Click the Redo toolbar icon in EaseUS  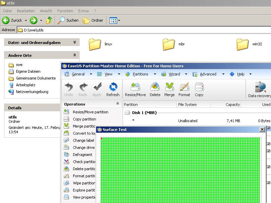point(83,89)
